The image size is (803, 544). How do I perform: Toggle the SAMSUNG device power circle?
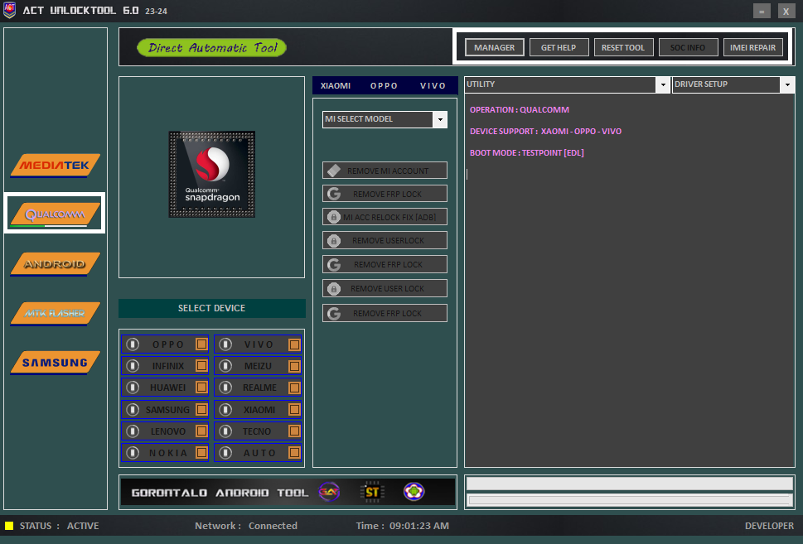[x=133, y=409]
